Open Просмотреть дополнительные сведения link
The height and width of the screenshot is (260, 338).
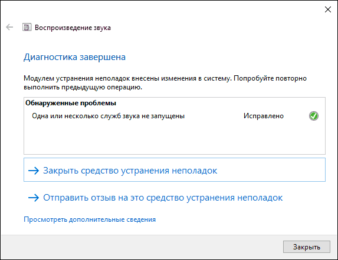tap(90, 219)
